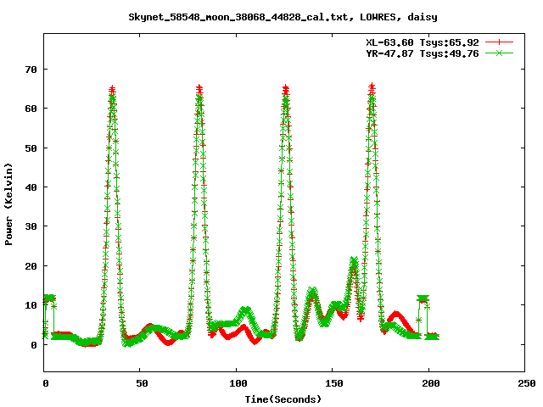The width and height of the screenshot is (543, 407).
Task: Click x-axis tick label '50'
Action: [142, 383]
